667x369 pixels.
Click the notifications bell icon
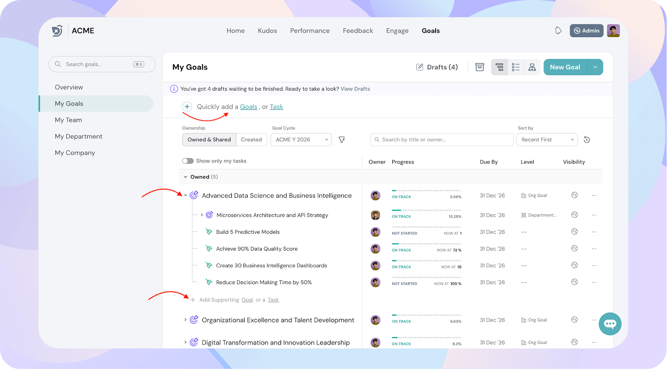pos(558,30)
